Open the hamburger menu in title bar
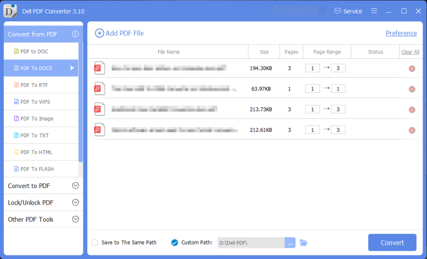Image resolution: width=427 pixels, height=259 pixels. [x=374, y=11]
